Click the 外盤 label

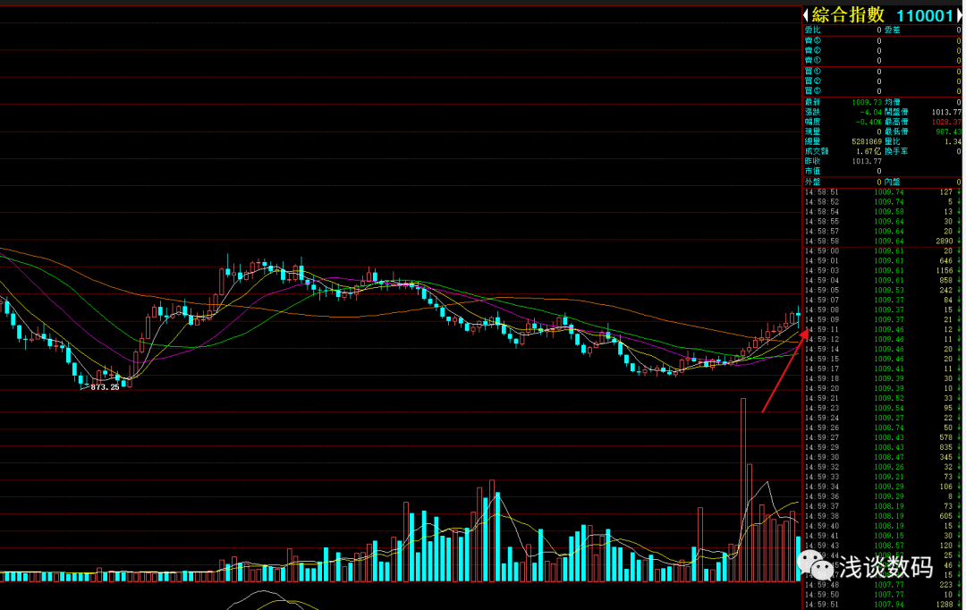[812, 182]
